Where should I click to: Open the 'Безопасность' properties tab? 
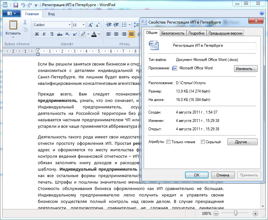point(173,33)
